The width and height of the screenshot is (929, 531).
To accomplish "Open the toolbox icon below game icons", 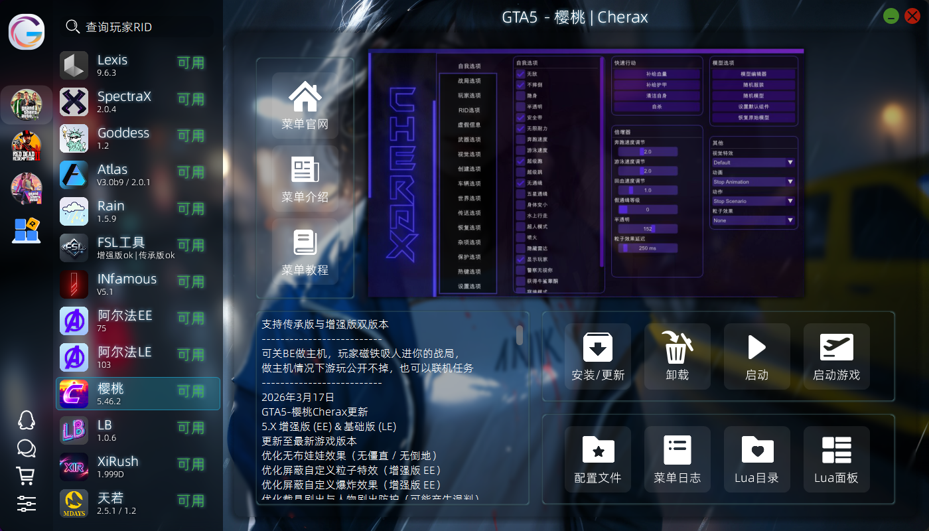I will pyautogui.click(x=27, y=231).
